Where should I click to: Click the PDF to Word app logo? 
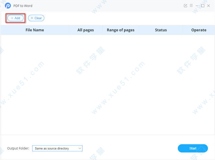click(8, 6)
